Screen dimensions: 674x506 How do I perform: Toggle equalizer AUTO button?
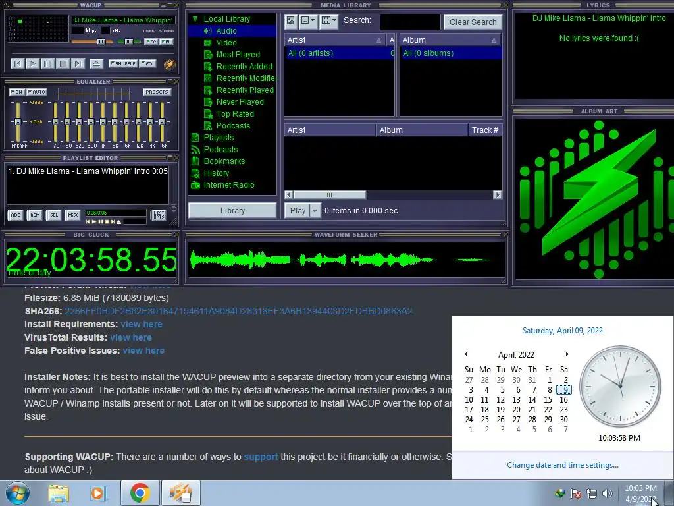click(x=37, y=92)
